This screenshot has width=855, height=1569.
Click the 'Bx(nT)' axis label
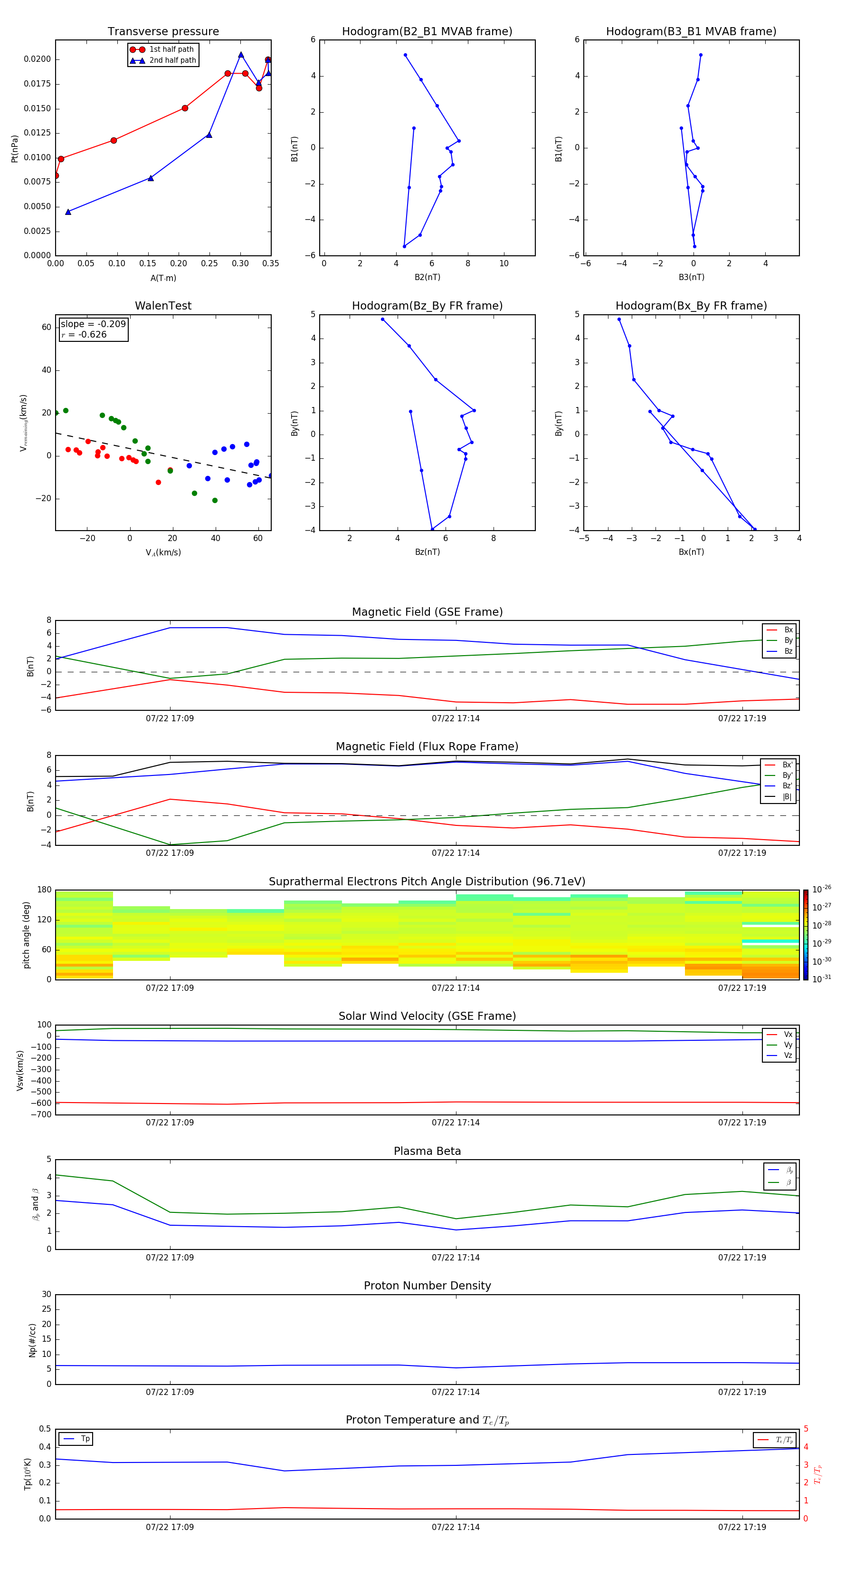pyautogui.click(x=691, y=552)
